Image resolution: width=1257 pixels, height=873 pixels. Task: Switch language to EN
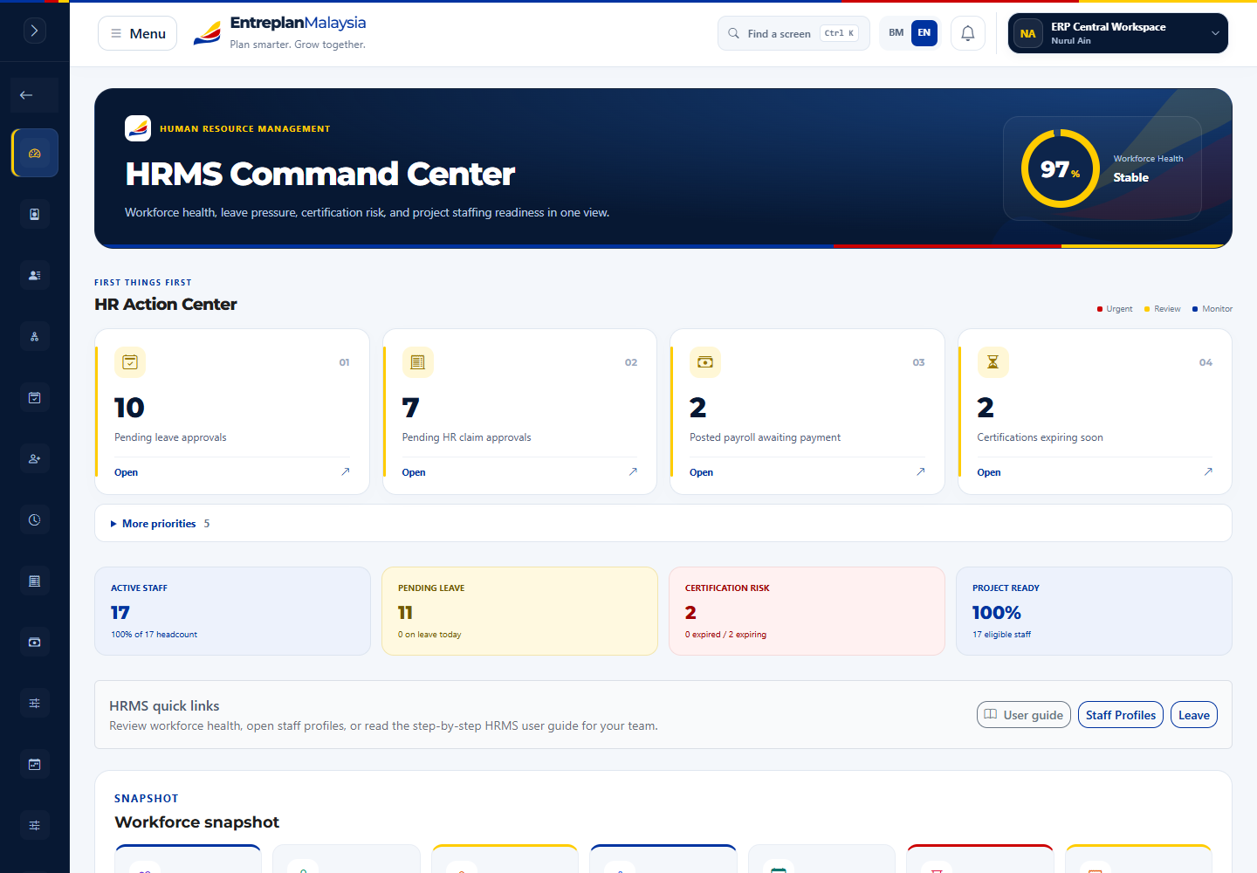tap(924, 33)
